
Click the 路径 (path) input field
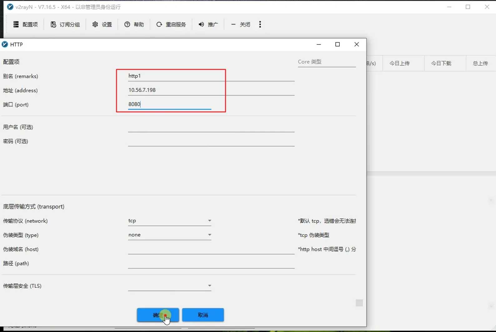click(211, 263)
